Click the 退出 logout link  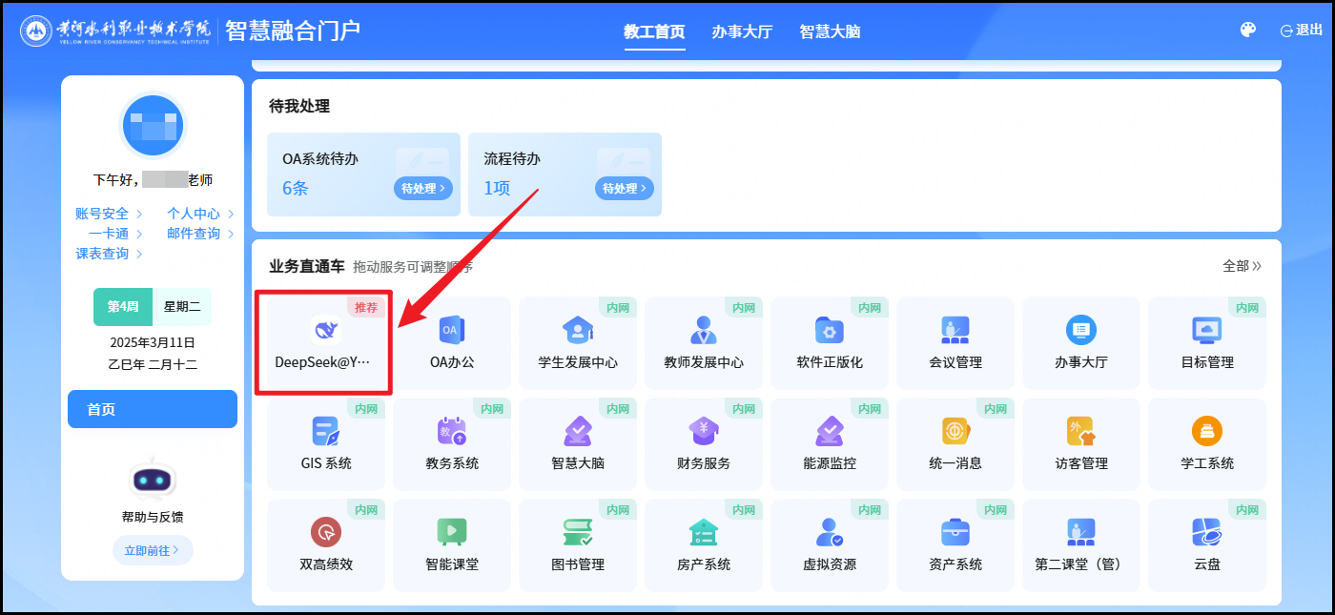(x=1302, y=31)
